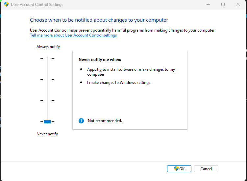
Task: Click the Never notify label below slider
Action: (x=47, y=134)
